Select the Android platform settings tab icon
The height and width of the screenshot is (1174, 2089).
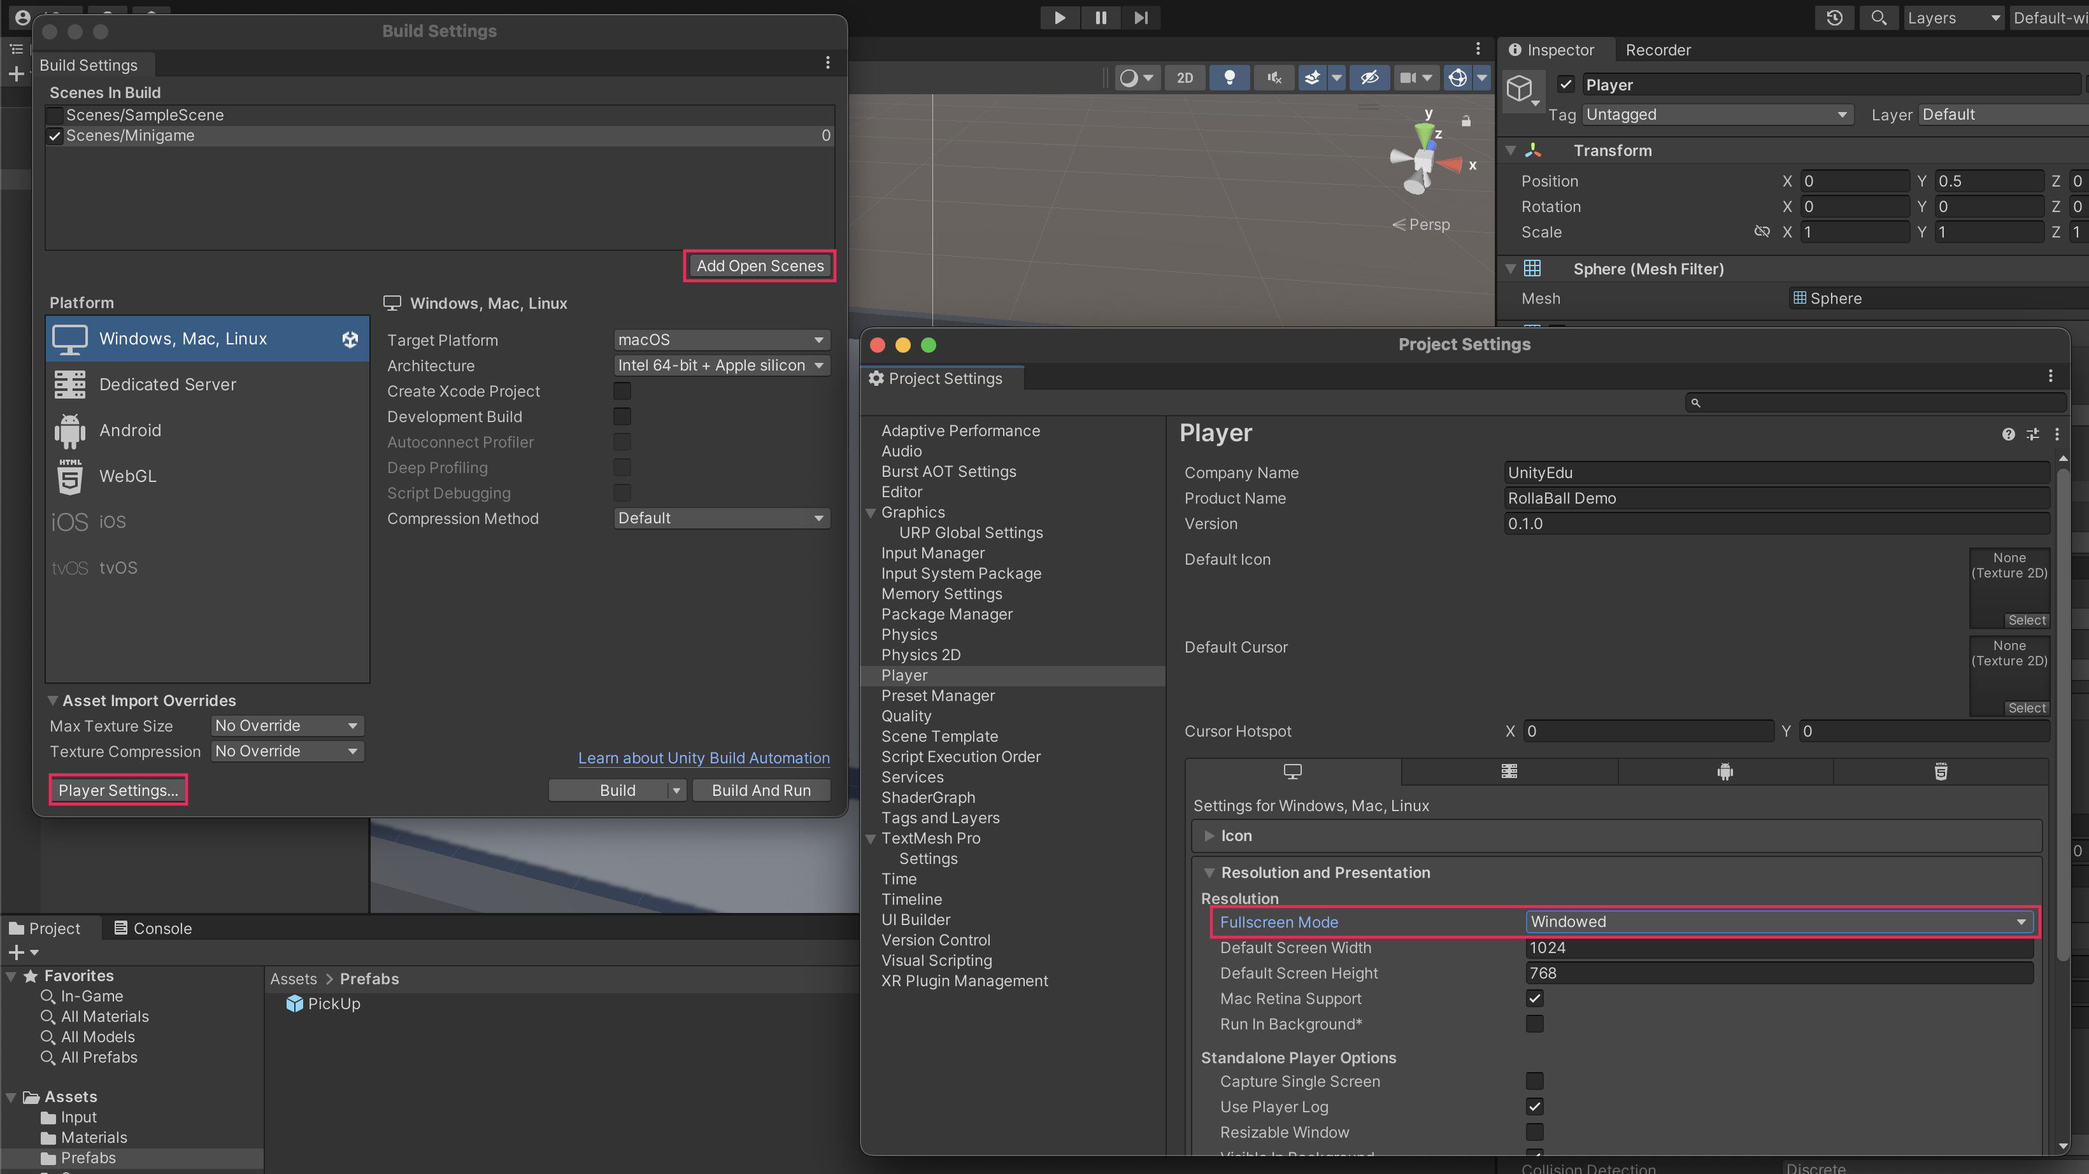pos(1725,772)
